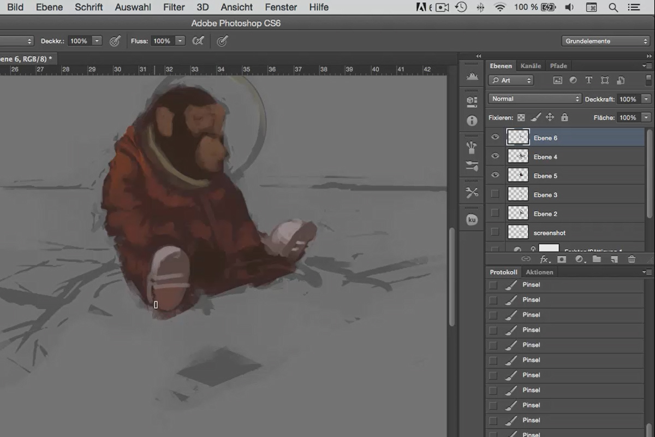Add layer mask via mask icon
655x437 pixels.
(562, 259)
